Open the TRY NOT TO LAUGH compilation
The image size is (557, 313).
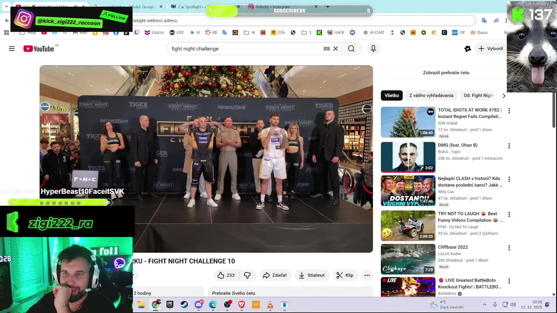[x=408, y=226]
